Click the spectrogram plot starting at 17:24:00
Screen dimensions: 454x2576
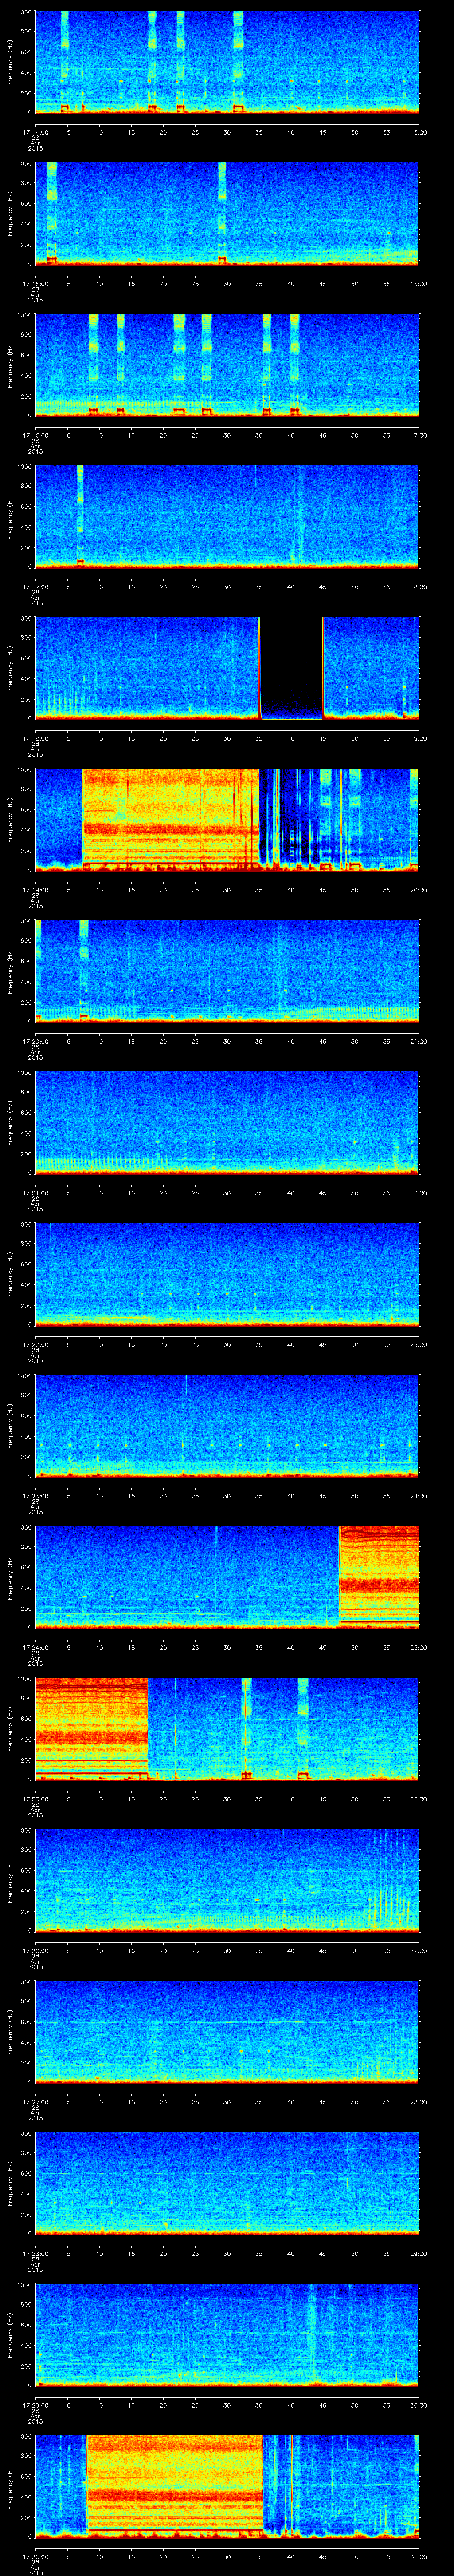point(227,1577)
